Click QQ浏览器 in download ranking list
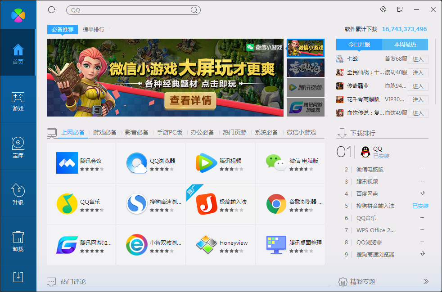Screen dimensions: 442x292 click(369, 242)
